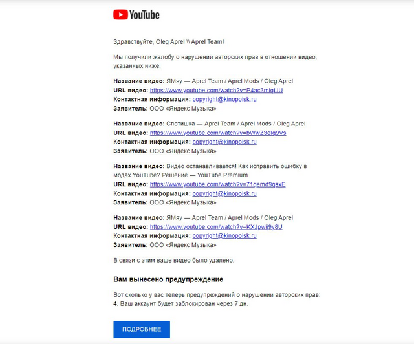Click copyright@kinopoisk.ru under first ЯМяу video

(224, 100)
